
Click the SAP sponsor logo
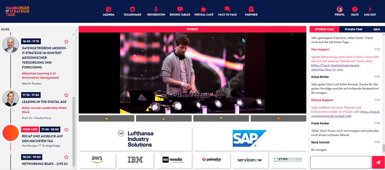pos(250,139)
